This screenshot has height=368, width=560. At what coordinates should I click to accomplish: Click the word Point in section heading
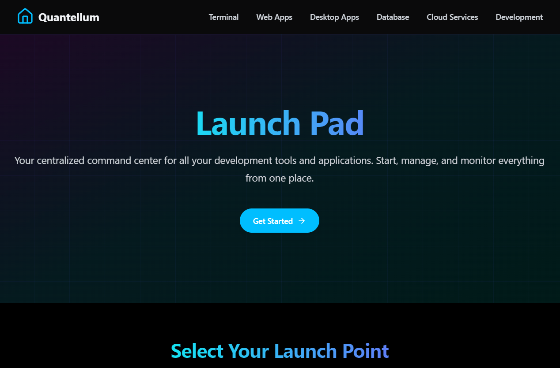(x=366, y=351)
